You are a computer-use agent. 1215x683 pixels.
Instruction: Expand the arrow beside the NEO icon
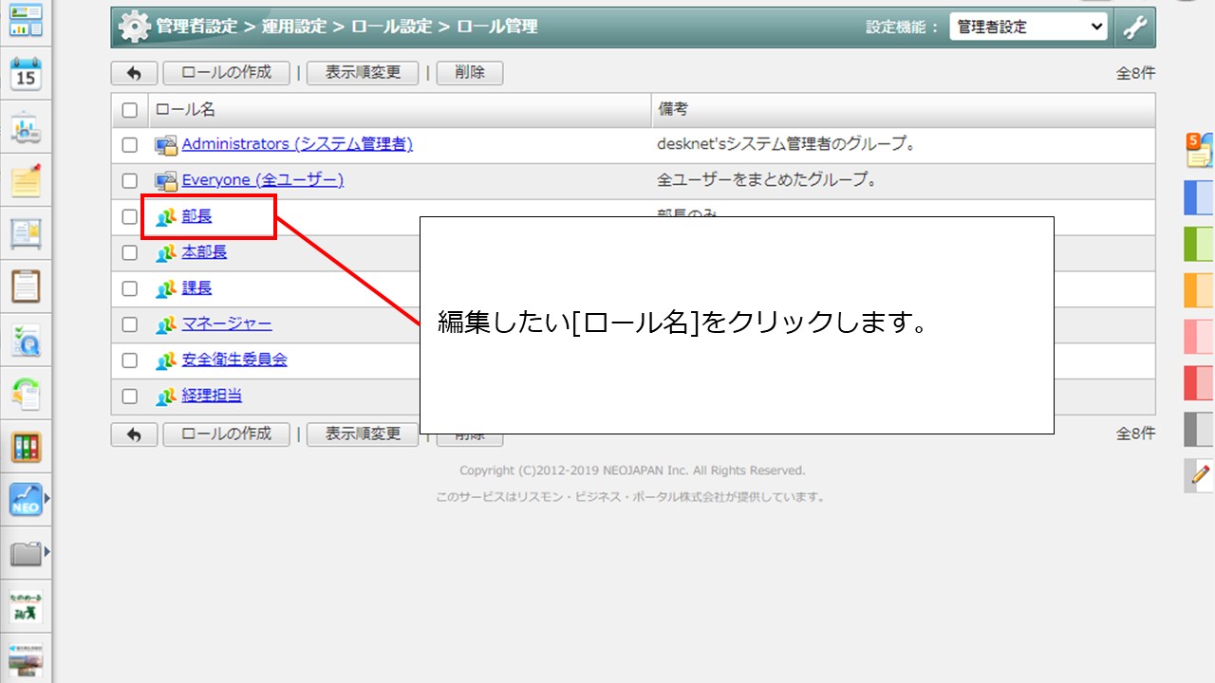(47, 498)
